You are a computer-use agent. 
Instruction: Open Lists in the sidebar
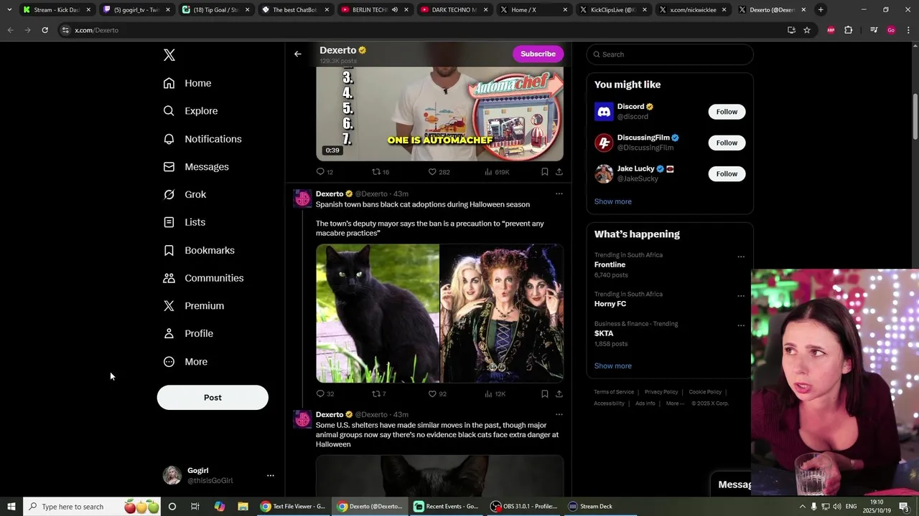click(x=185, y=222)
